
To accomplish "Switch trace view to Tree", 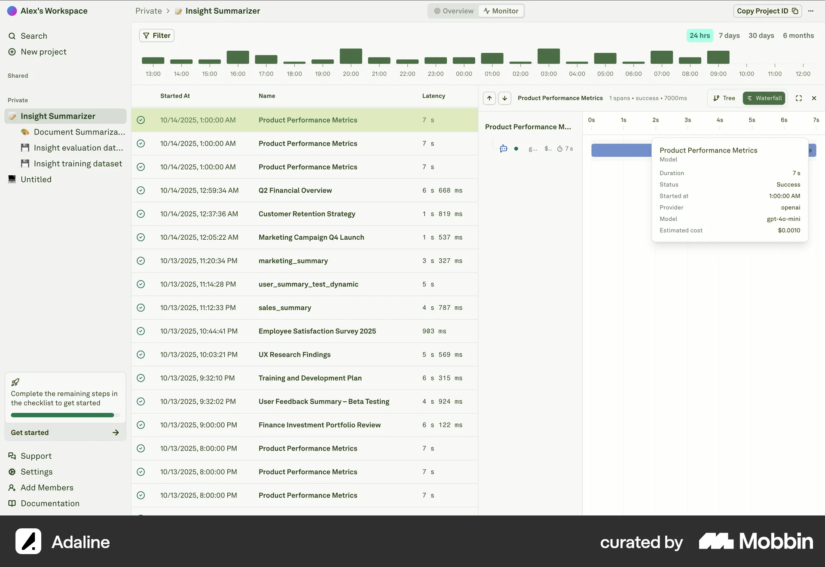I will (x=724, y=98).
